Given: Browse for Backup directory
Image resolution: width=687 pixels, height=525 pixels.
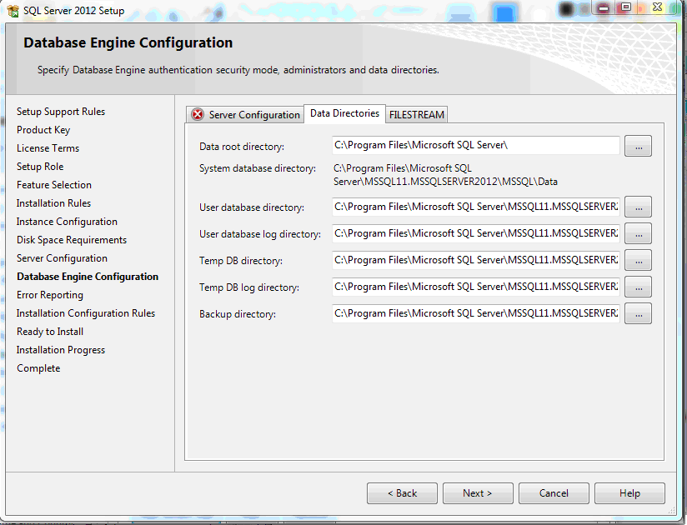Looking at the screenshot, I should pyautogui.click(x=638, y=313).
